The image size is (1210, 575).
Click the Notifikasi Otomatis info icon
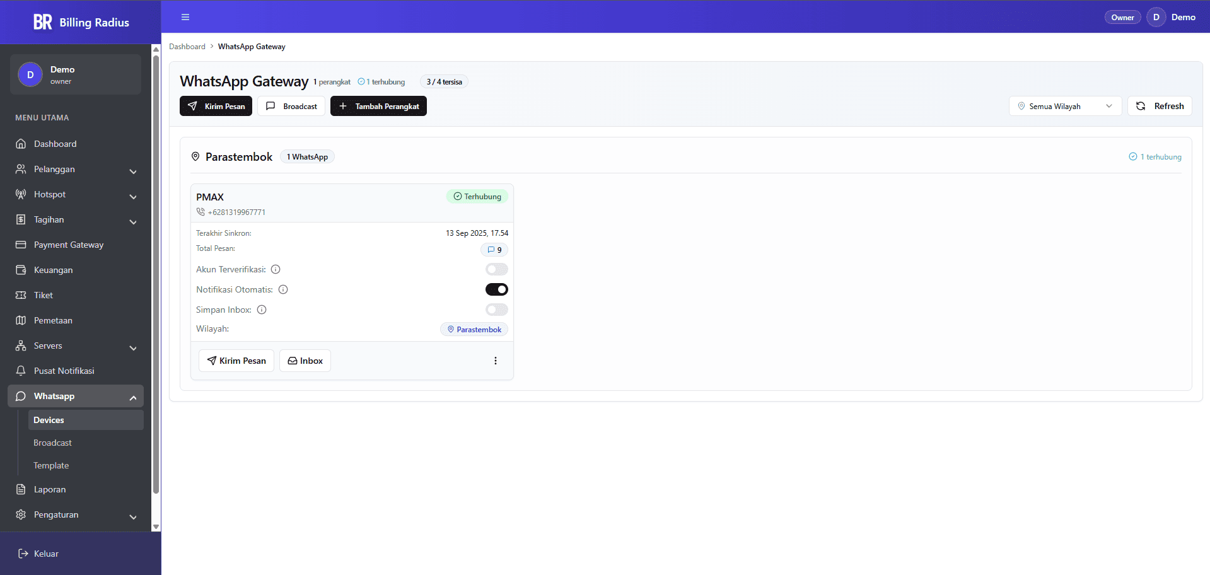pyautogui.click(x=283, y=289)
